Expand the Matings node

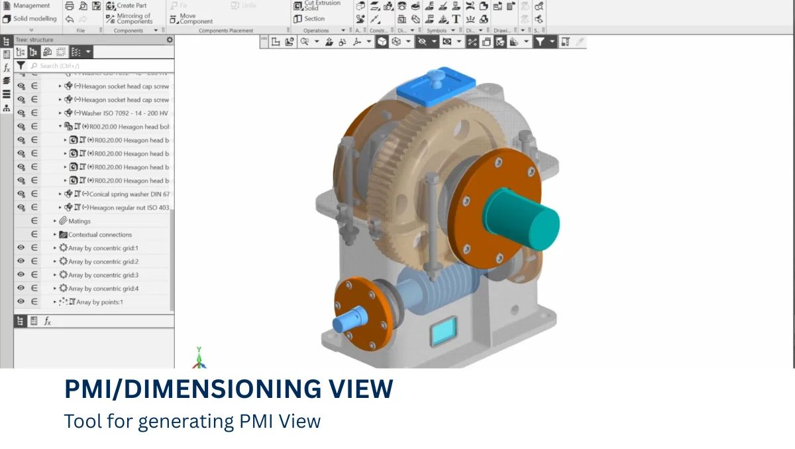point(55,221)
